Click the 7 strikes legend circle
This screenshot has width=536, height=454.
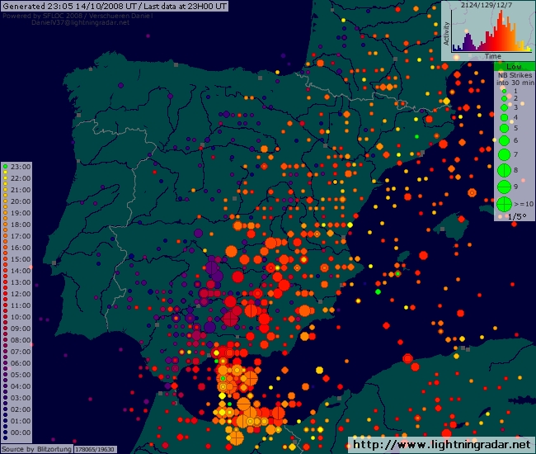point(503,154)
